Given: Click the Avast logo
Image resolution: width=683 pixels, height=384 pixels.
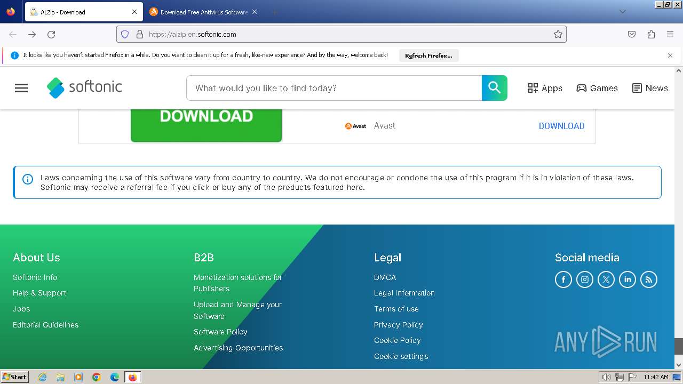Looking at the screenshot, I should [355, 126].
